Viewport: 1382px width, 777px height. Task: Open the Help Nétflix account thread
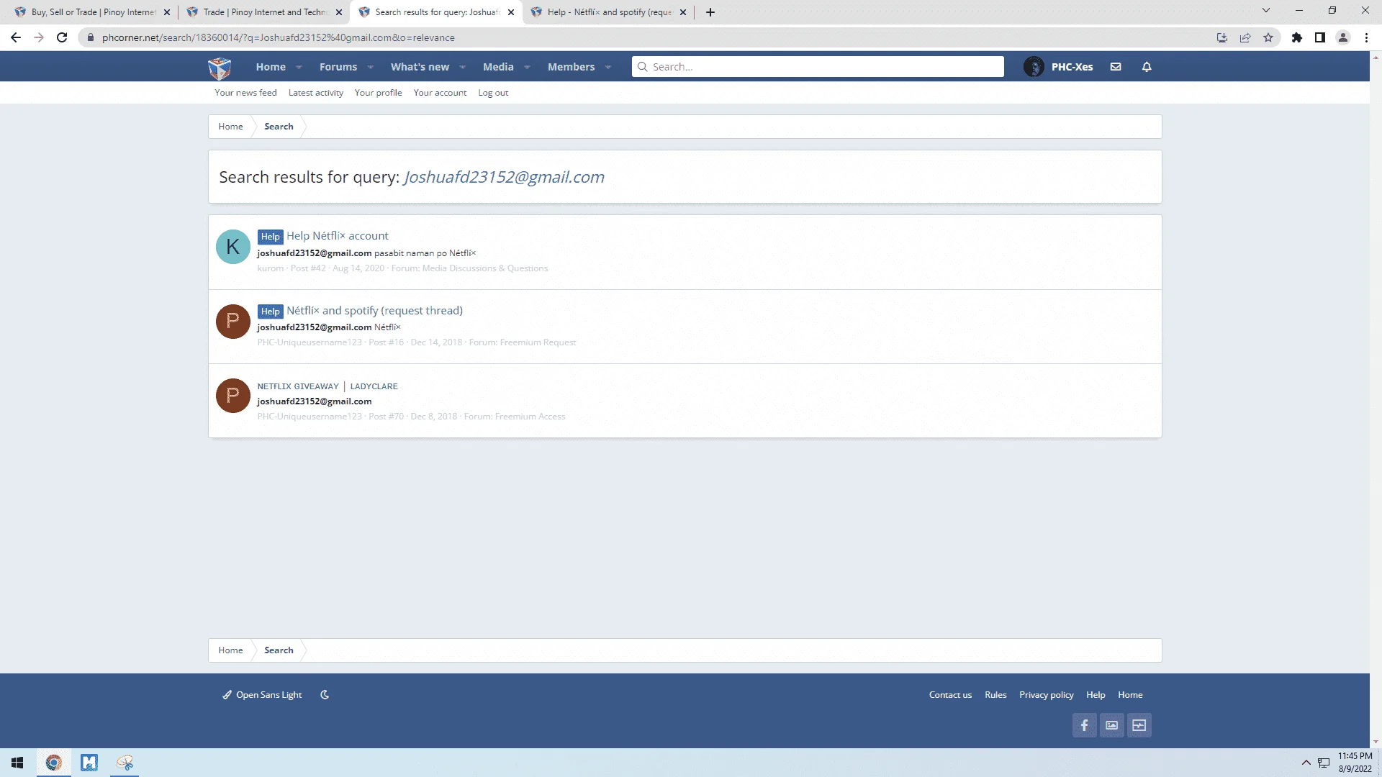[x=338, y=236]
